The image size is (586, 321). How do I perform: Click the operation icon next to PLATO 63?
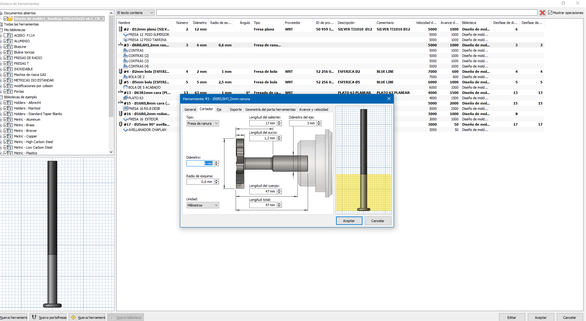coord(126,98)
